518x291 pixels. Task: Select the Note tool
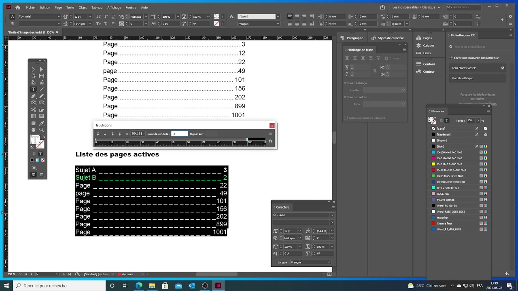pos(33,123)
